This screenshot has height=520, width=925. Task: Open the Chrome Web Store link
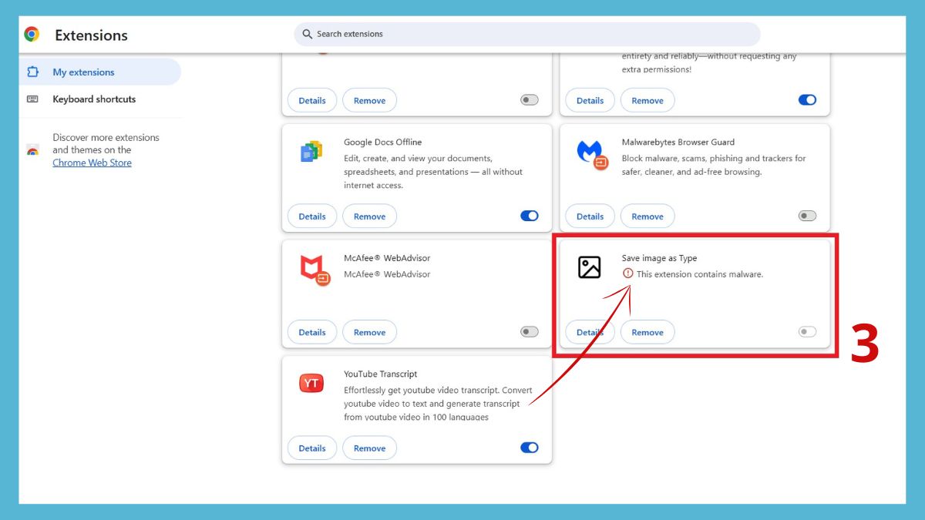point(92,163)
